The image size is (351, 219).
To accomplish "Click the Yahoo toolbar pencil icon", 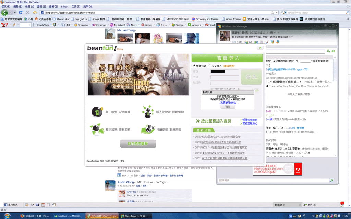I will point(14,25).
